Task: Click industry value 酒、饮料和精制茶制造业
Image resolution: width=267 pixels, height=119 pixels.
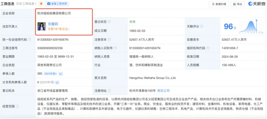Action: [146, 65]
